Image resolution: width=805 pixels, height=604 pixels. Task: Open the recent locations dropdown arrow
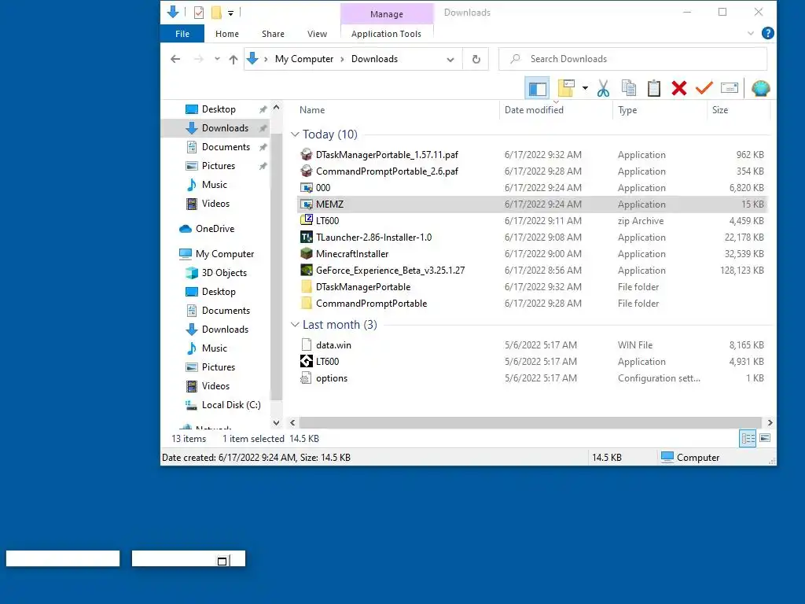coord(217,59)
